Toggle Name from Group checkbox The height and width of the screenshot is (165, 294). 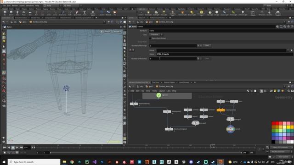pyautogui.click(x=150, y=38)
